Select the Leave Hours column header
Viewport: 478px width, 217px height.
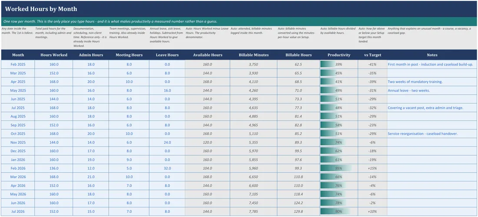pyautogui.click(x=167, y=55)
